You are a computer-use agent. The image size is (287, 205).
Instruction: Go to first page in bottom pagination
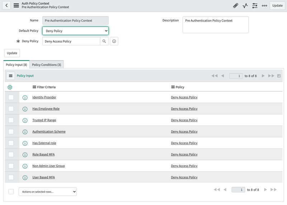(x=217, y=190)
